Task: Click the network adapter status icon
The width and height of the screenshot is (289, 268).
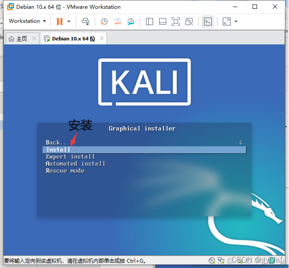Action: click(221, 260)
